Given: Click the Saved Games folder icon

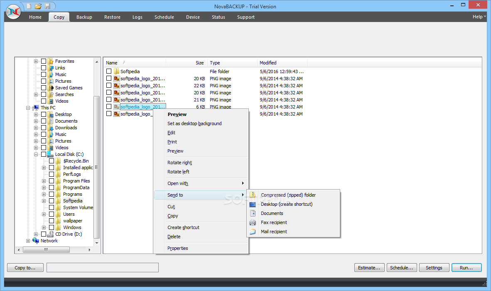Looking at the screenshot, I should pyautogui.click(x=51, y=88).
